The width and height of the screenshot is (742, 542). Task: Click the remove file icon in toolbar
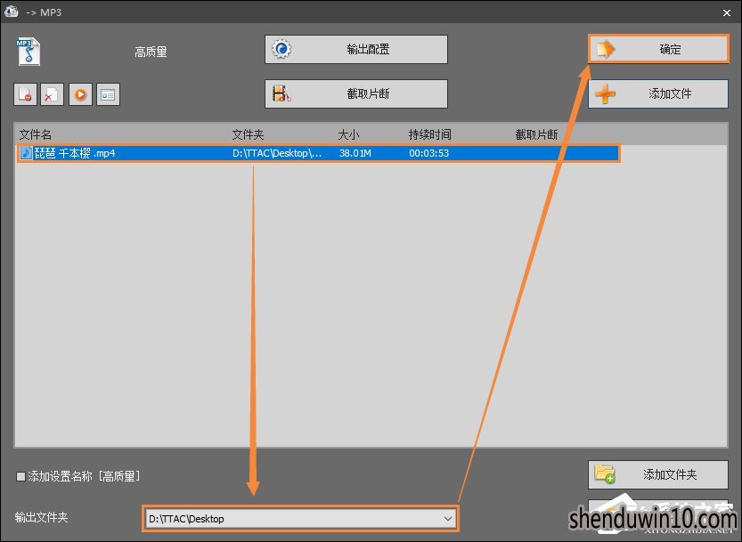[25, 94]
